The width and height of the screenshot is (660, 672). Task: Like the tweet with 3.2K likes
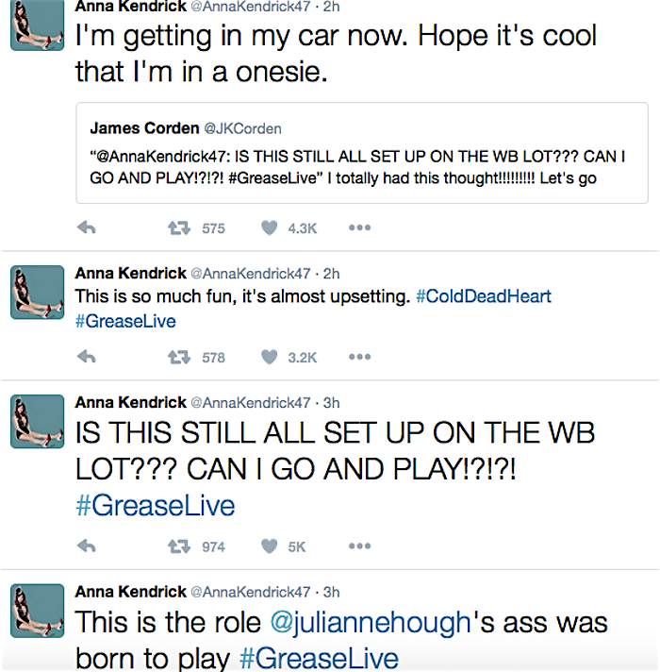coord(270,357)
